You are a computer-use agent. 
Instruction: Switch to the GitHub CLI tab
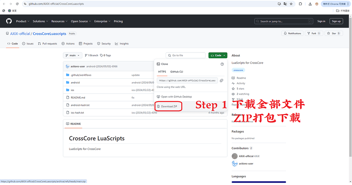click(177, 72)
